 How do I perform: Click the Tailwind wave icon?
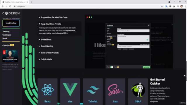coord(93,90)
